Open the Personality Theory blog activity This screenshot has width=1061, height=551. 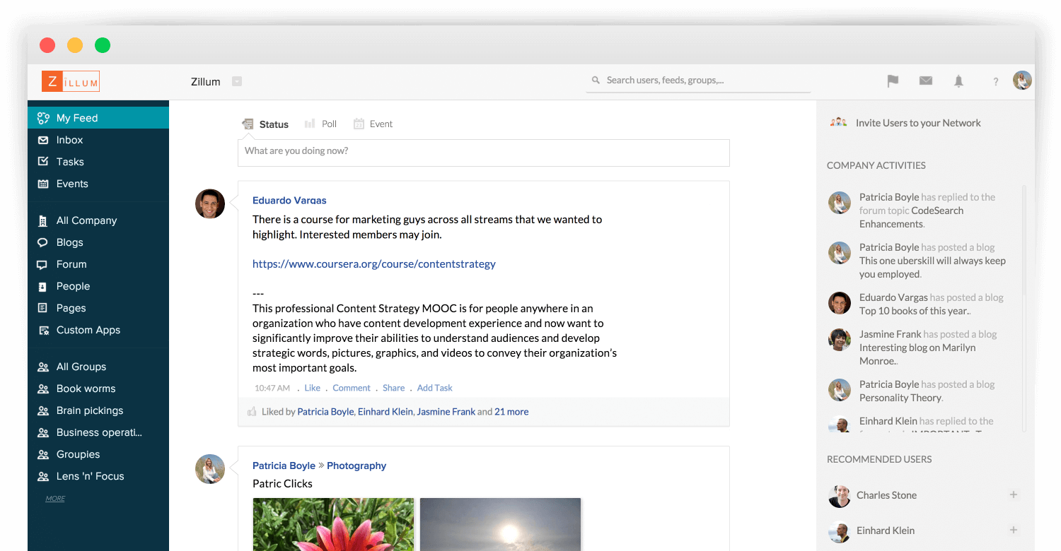pos(900,398)
